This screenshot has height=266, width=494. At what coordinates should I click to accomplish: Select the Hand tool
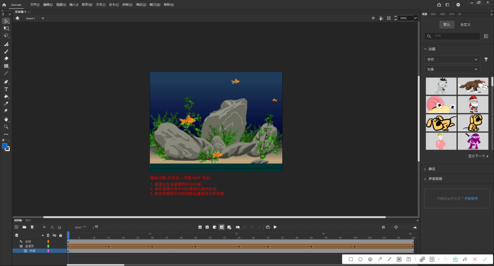[6, 119]
